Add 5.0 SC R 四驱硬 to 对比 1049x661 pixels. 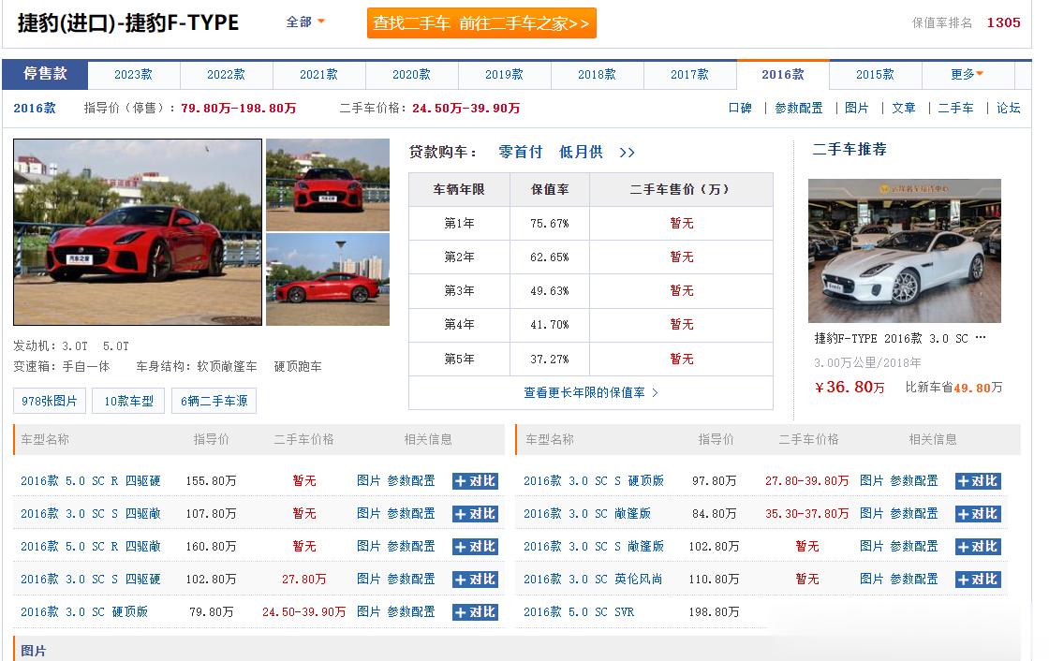coord(475,481)
